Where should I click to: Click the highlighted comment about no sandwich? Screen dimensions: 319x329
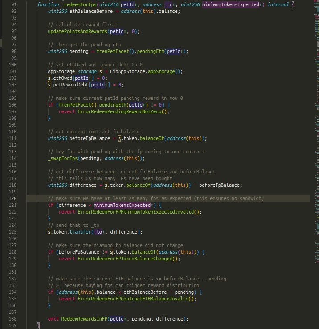(156, 198)
